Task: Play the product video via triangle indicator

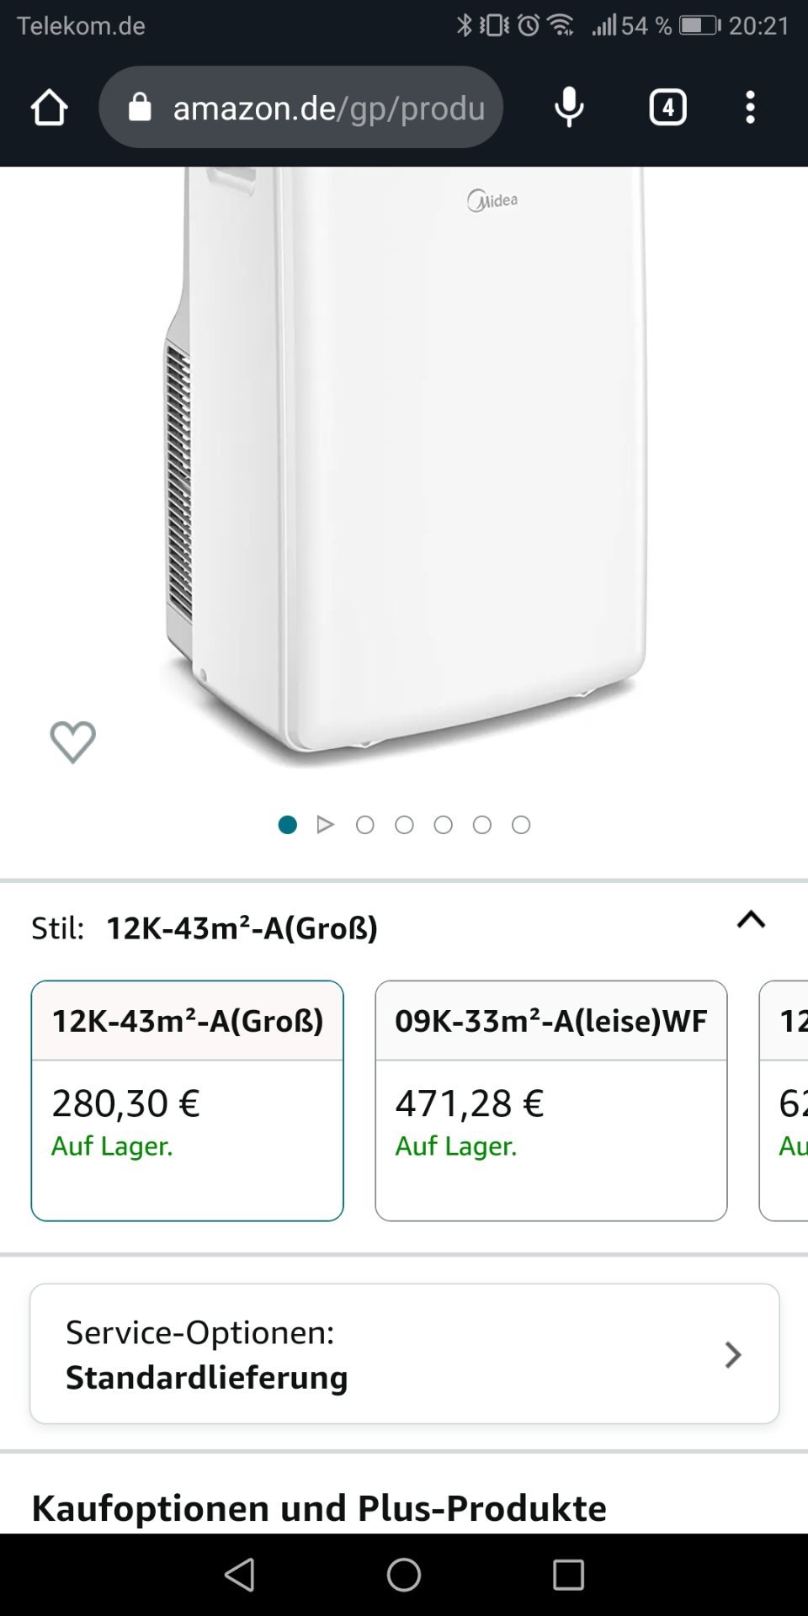Action: tap(326, 825)
